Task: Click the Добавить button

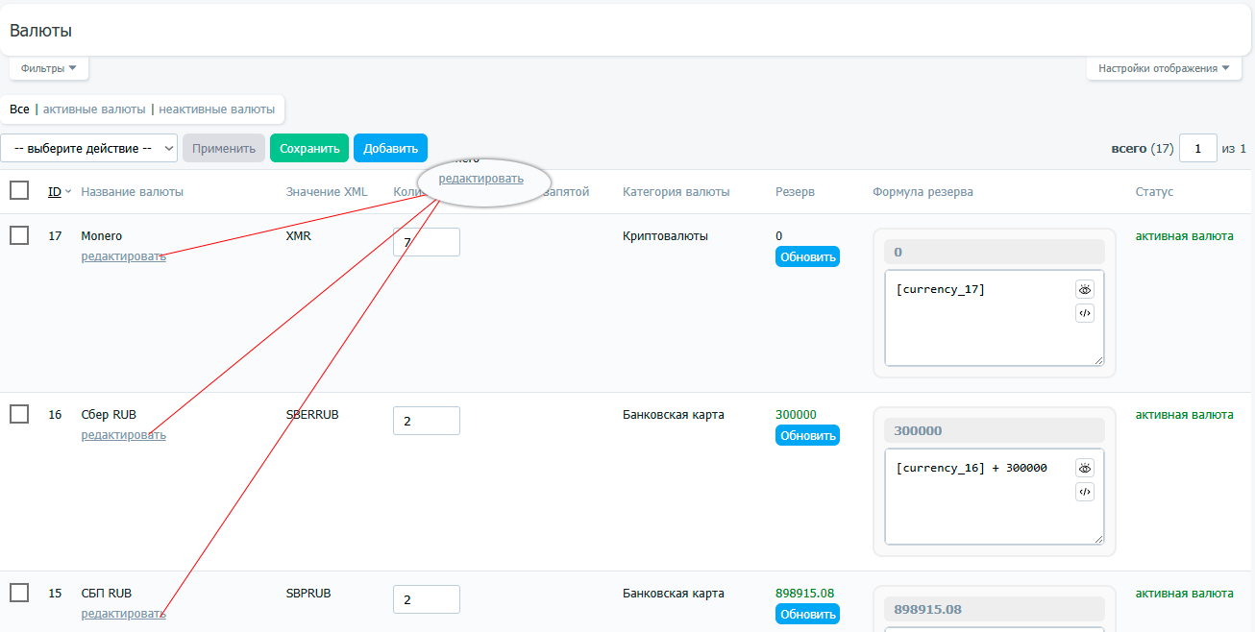Action: coord(390,148)
